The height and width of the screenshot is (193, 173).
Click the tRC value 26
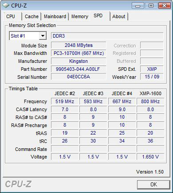coord(65,141)
